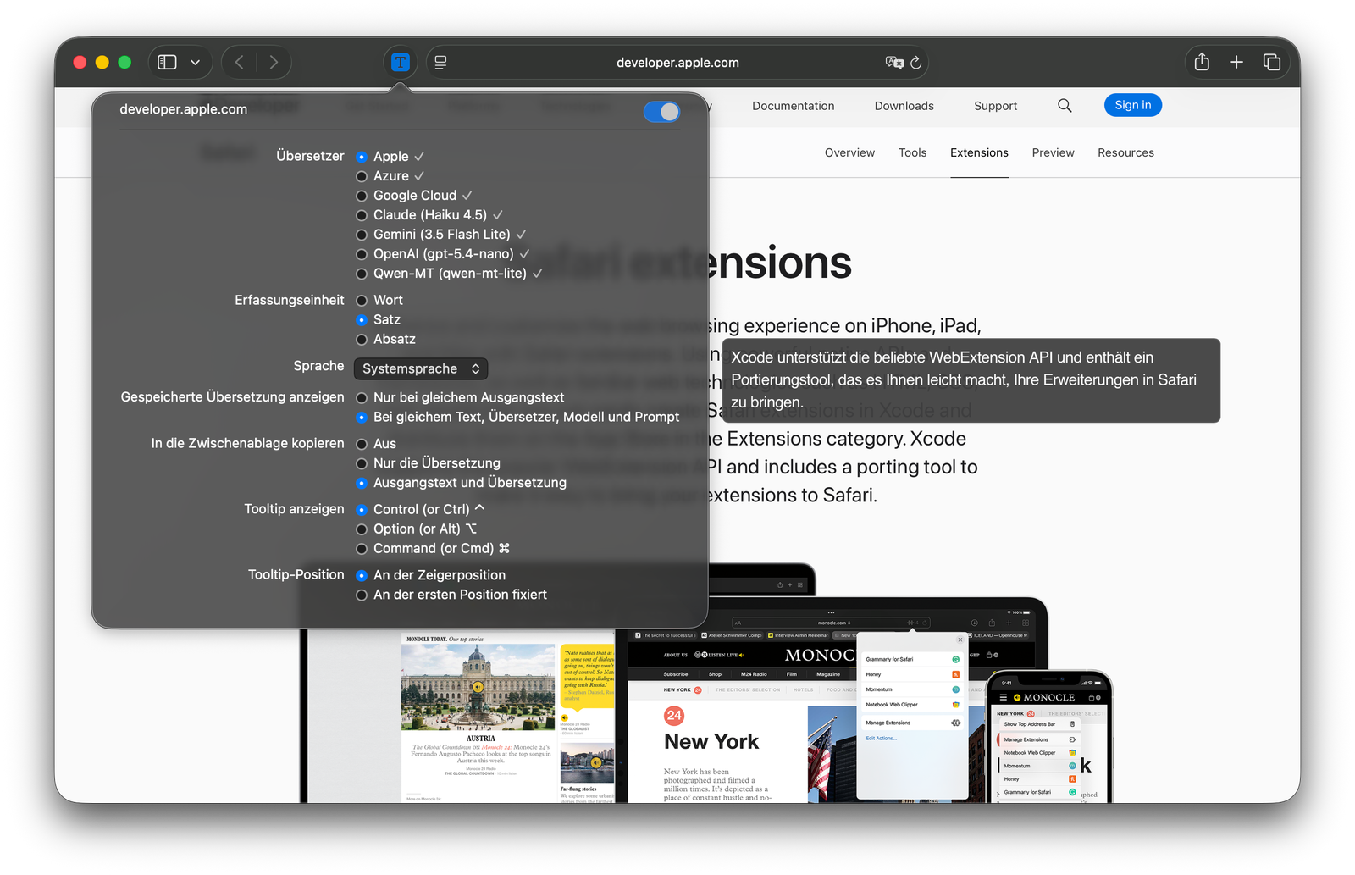Select An der Zeigerposition tooltip position

coord(362,575)
